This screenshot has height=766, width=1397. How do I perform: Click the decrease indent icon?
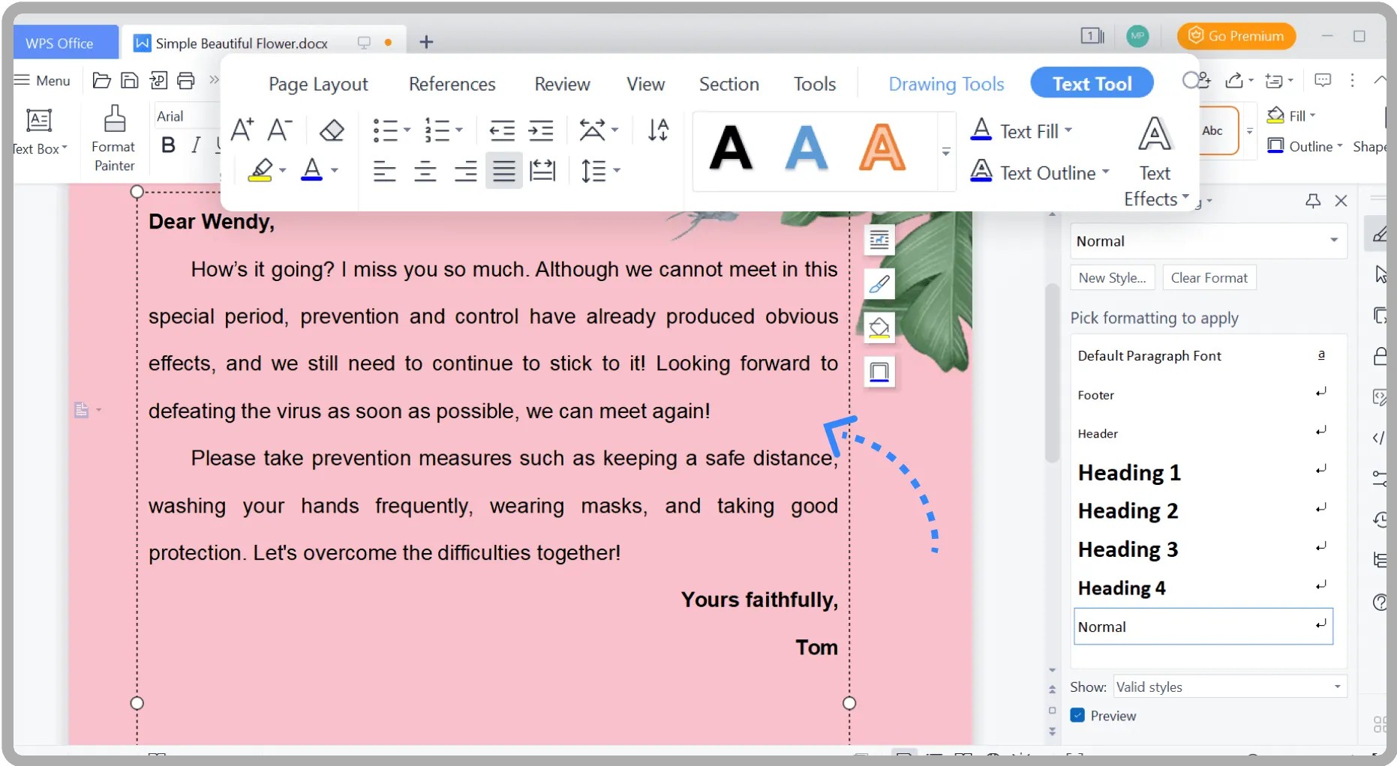pyautogui.click(x=502, y=130)
